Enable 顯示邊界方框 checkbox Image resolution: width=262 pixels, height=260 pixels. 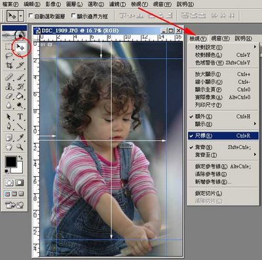pyautogui.click(x=73, y=16)
